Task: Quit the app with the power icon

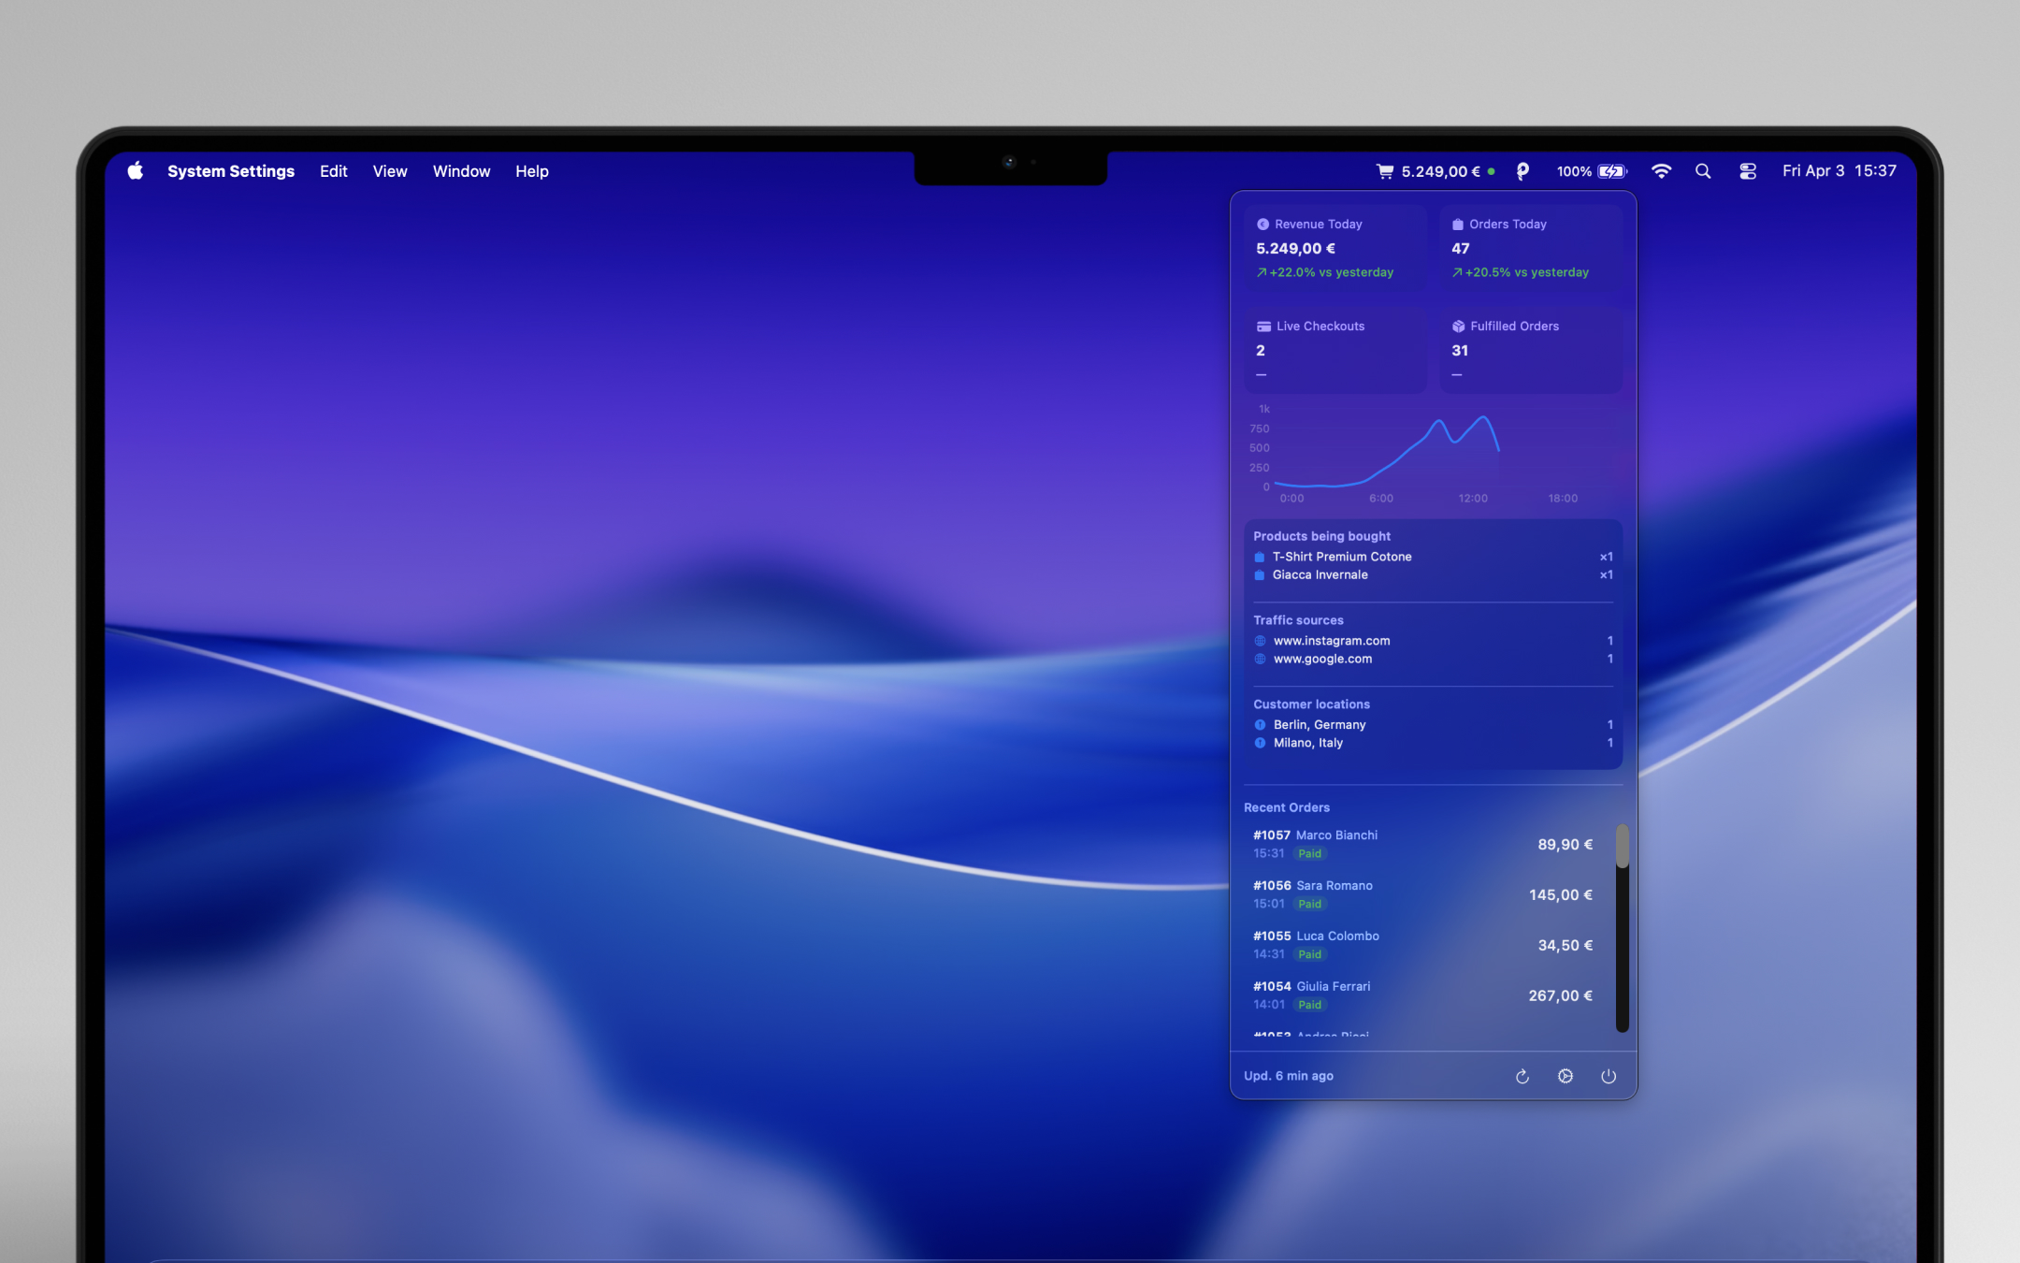Action: click(1609, 1077)
